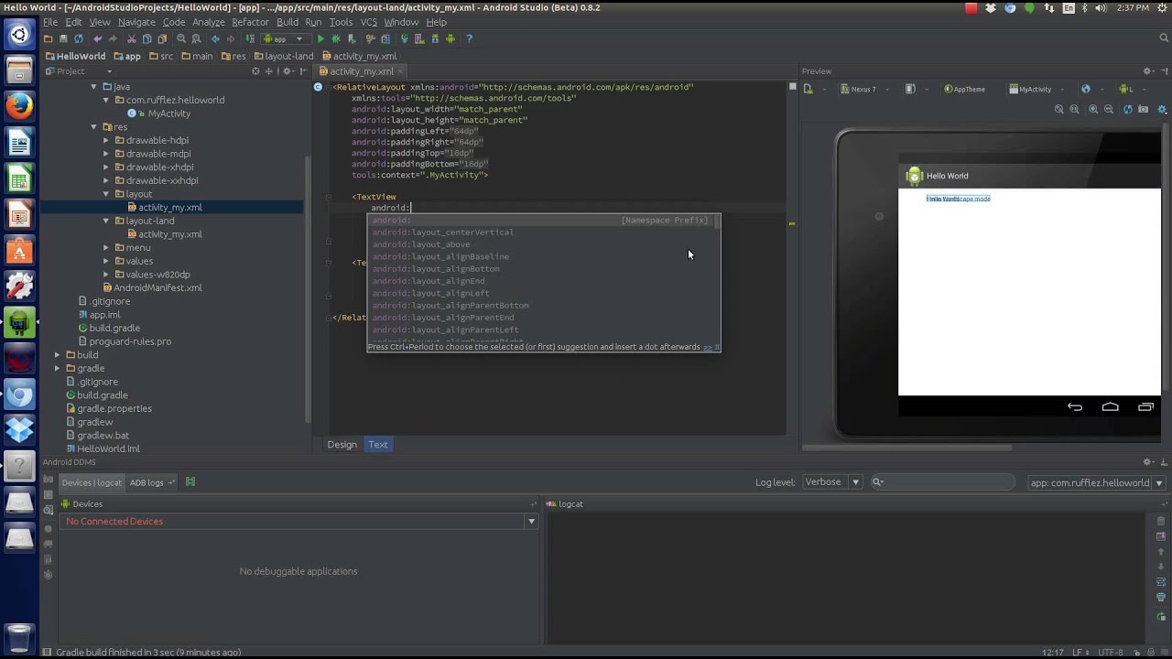Viewport: 1172px width, 659px height.
Task: Click the Open folder toolbar icon
Action: pyautogui.click(x=48, y=38)
